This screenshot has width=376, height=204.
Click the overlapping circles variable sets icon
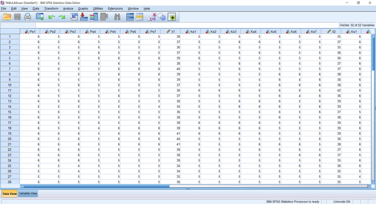point(162,17)
